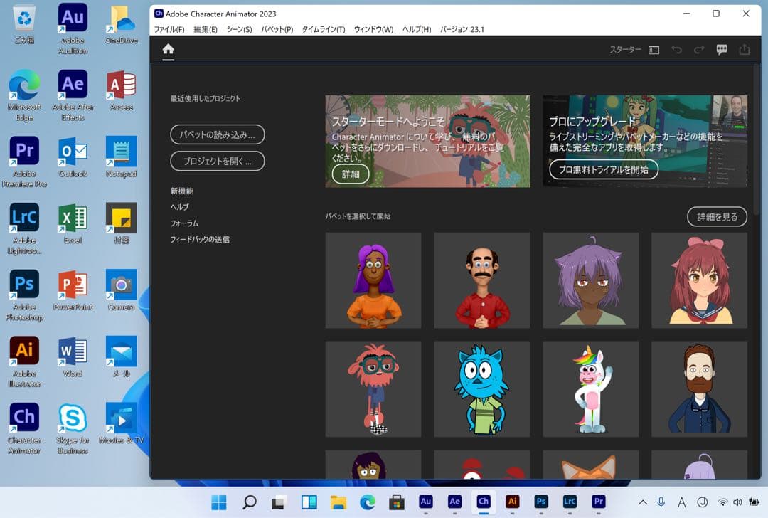The image size is (768, 518).
Task: Click the パペットの読み込み button
Action: [217, 134]
